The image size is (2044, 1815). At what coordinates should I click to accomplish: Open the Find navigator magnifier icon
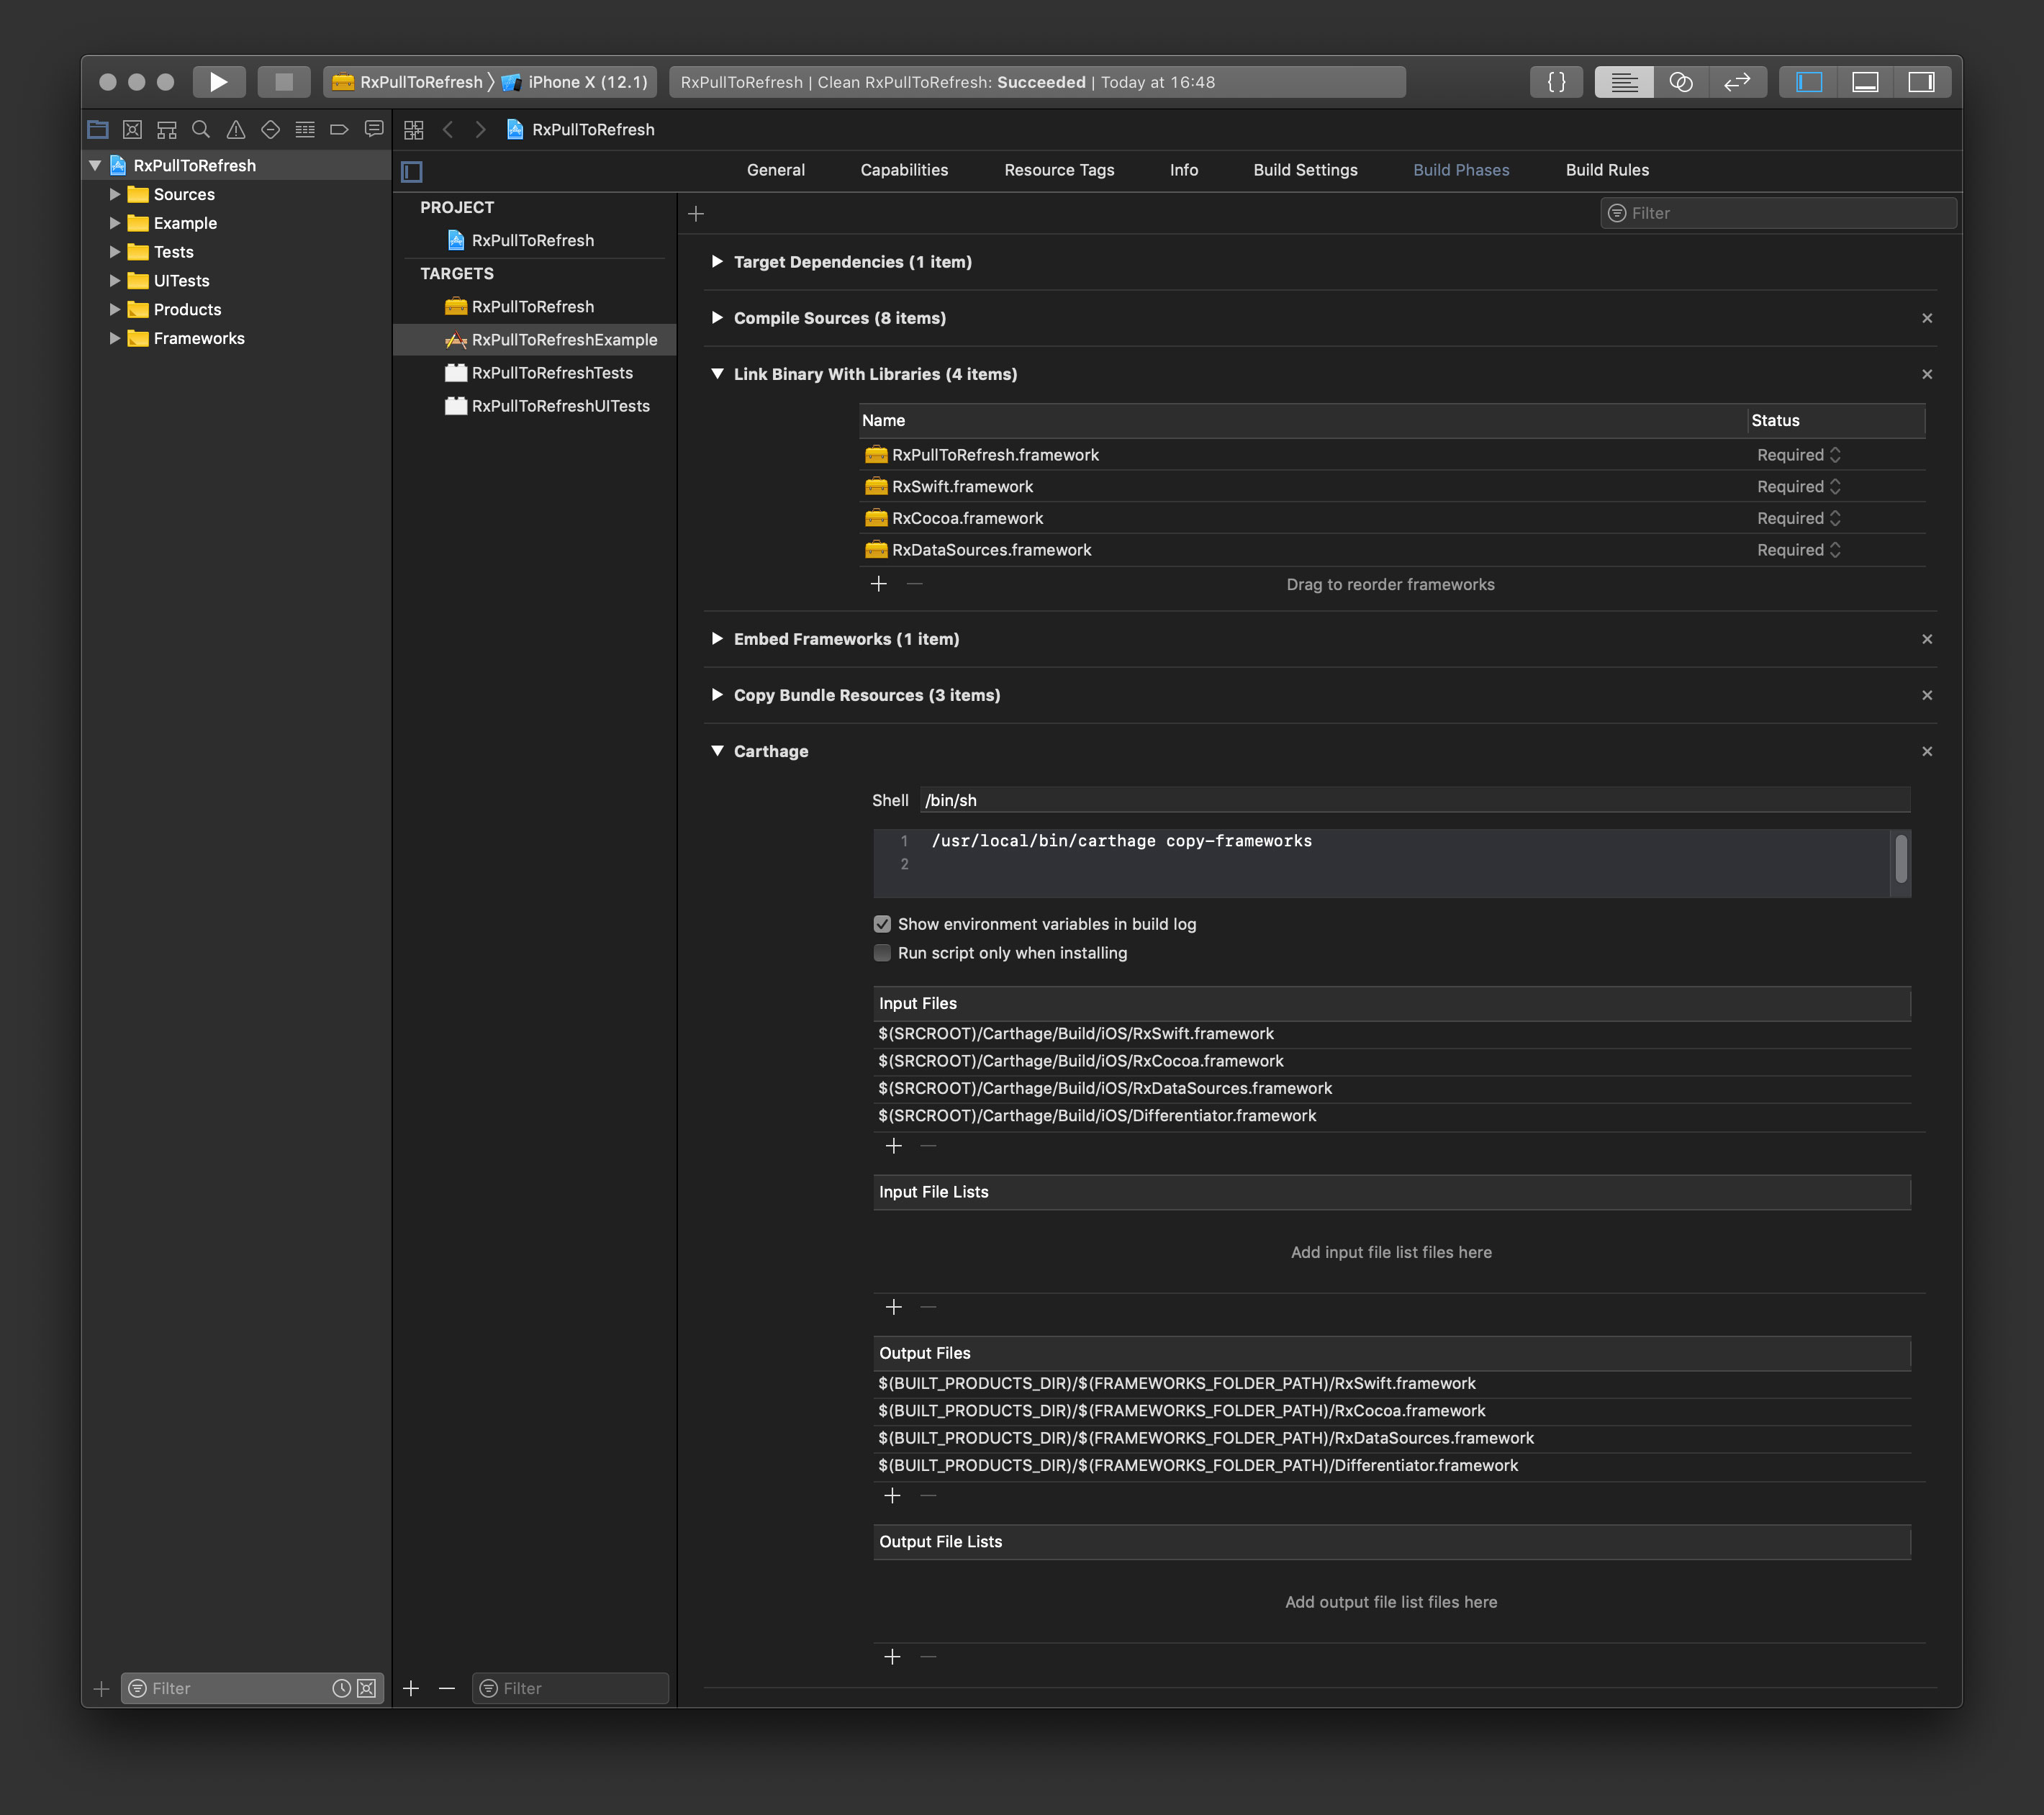click(201, 130)
